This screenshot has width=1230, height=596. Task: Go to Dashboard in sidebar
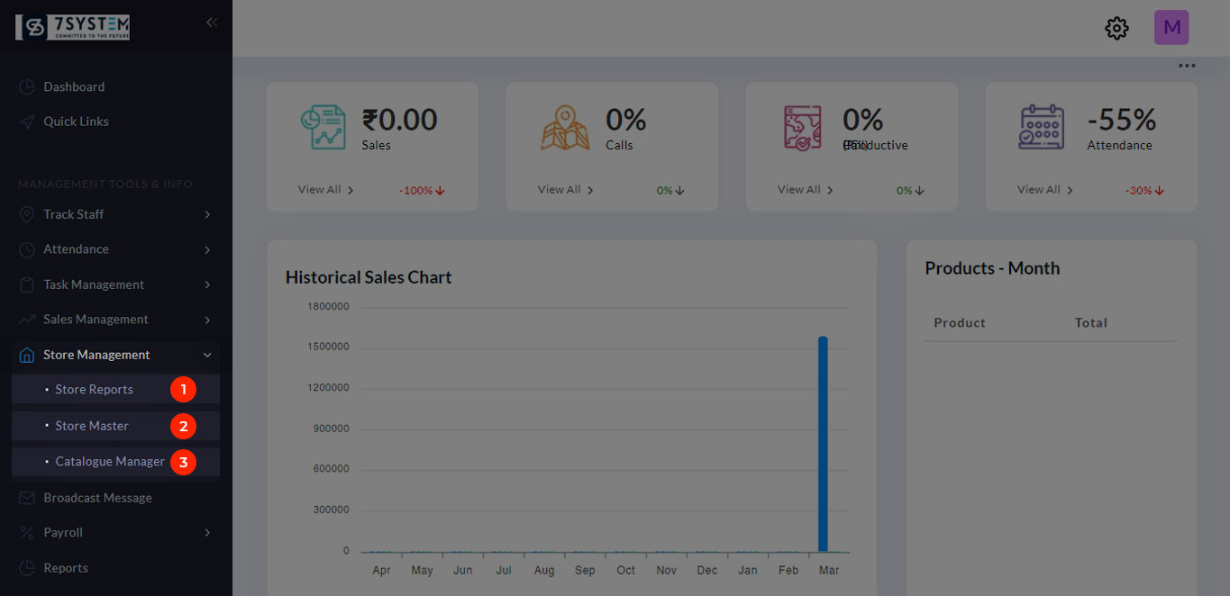(74, 87)
